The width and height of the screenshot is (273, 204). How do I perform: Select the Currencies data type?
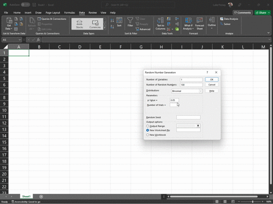click(95, 24)
